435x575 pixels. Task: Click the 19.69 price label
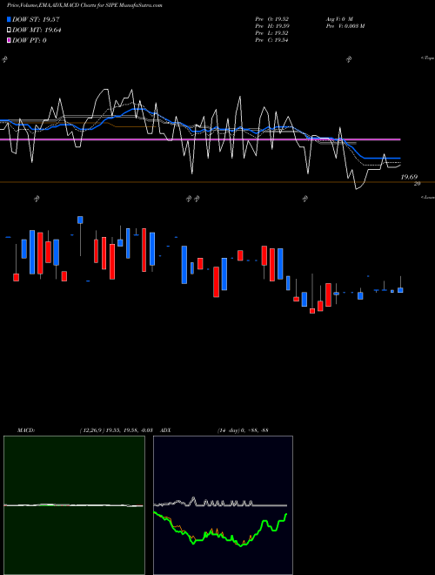coord(409,177)
